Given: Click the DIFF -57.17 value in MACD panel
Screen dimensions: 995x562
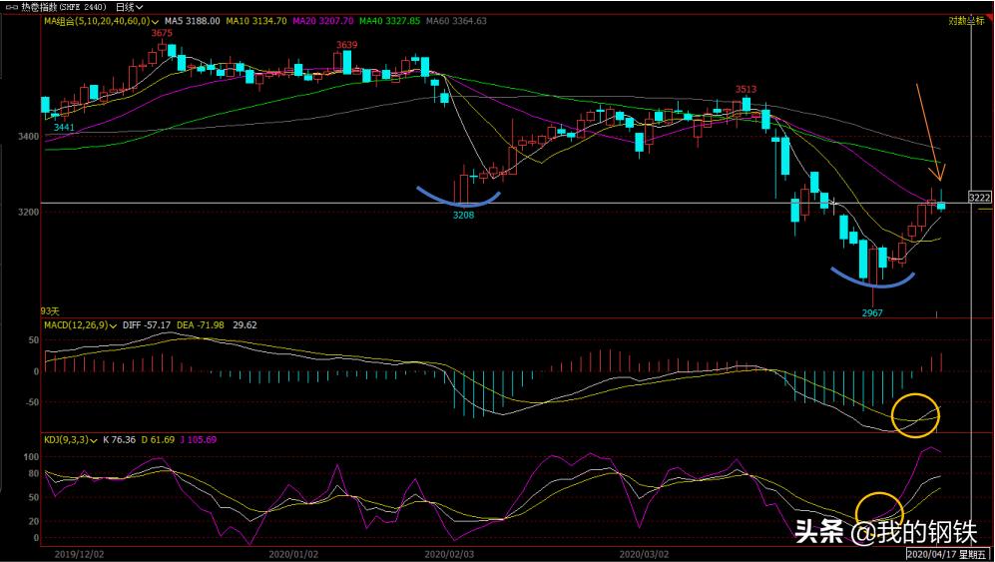Looking at the screenshot, I should [147, 324].
